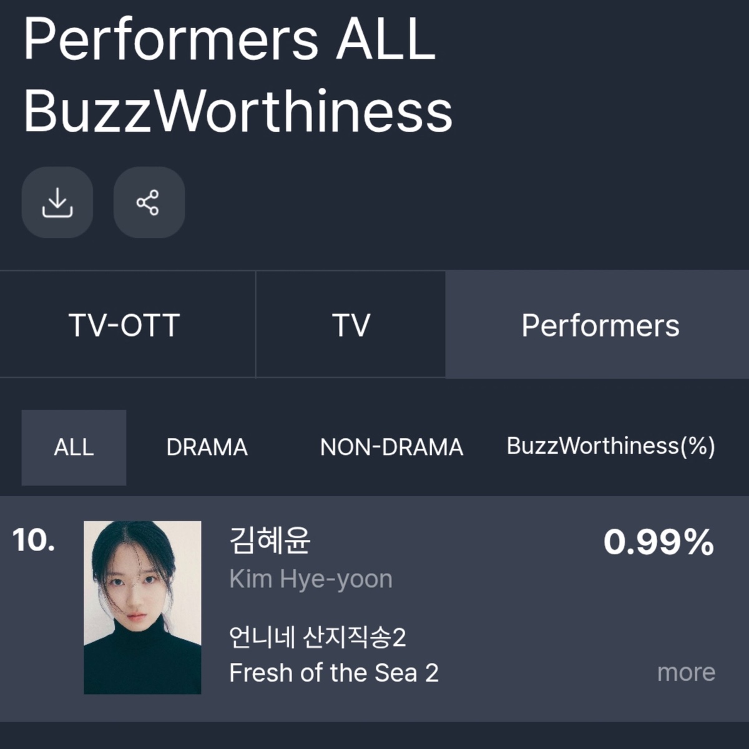
Task: Click the download icon button
Action: [x=57, y=202]
